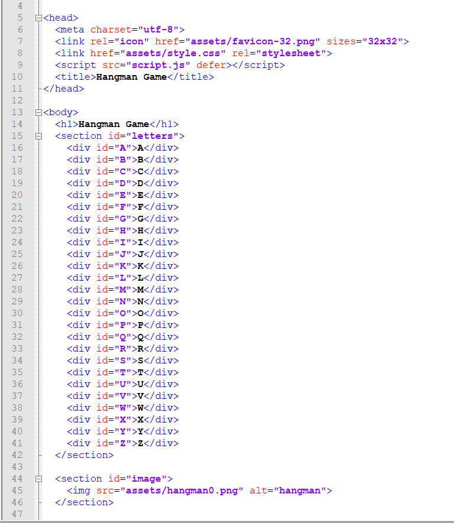Image resolution: width=454 pixels, height=523 pixels.
Task: Click the div with id "F"
Action: tap(123, 207)
